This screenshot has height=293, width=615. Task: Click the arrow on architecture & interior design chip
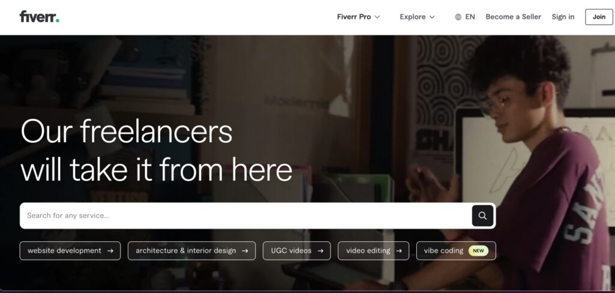tap(245, 250)
